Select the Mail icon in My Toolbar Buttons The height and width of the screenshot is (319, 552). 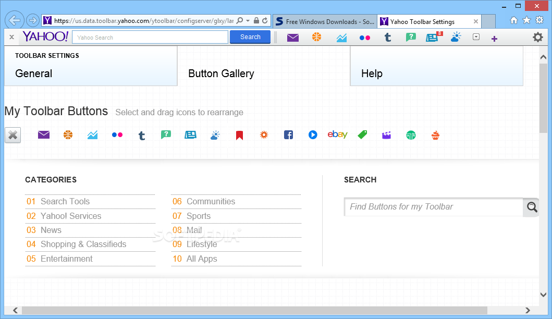44,135
